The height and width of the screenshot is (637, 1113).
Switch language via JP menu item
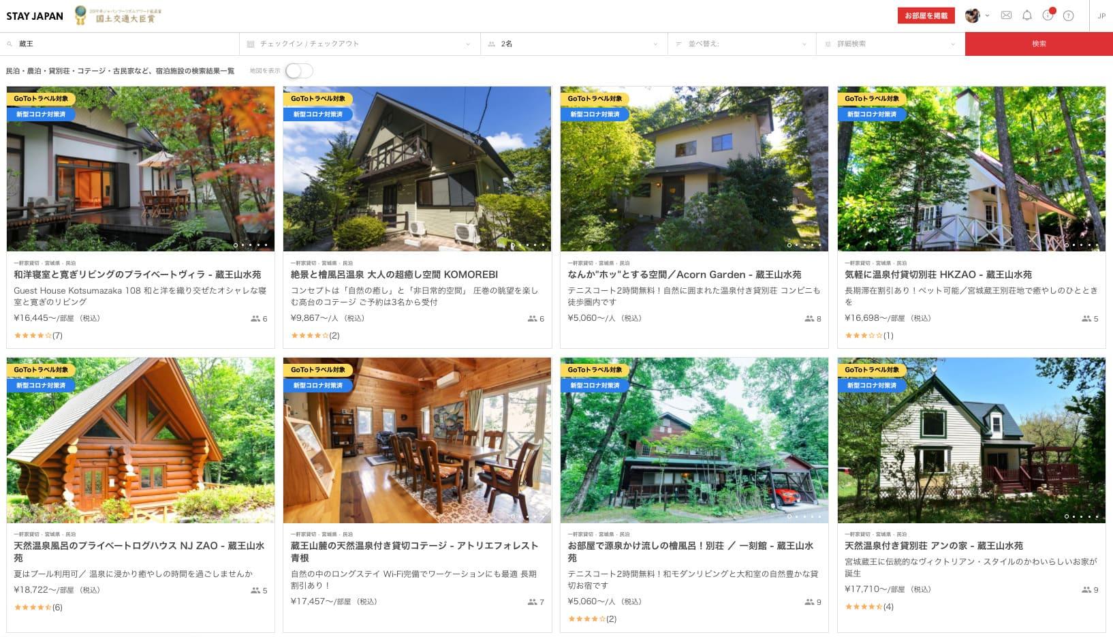tap(1101, 16)
